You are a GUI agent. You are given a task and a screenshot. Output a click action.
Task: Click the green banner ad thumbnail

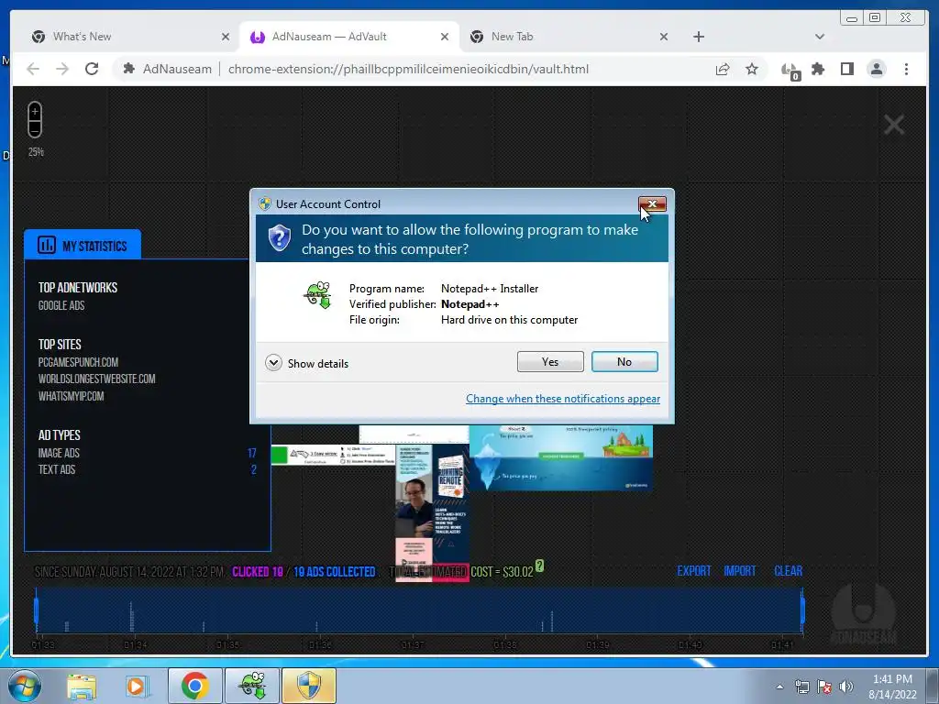pyautogui.click(x=333, y=455)
